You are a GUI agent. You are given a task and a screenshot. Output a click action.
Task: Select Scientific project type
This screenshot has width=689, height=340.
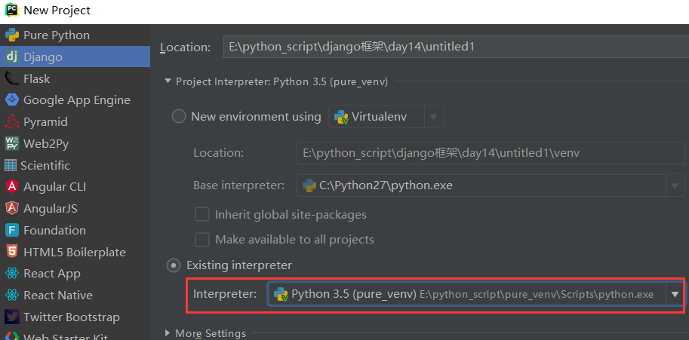[46, 165]
